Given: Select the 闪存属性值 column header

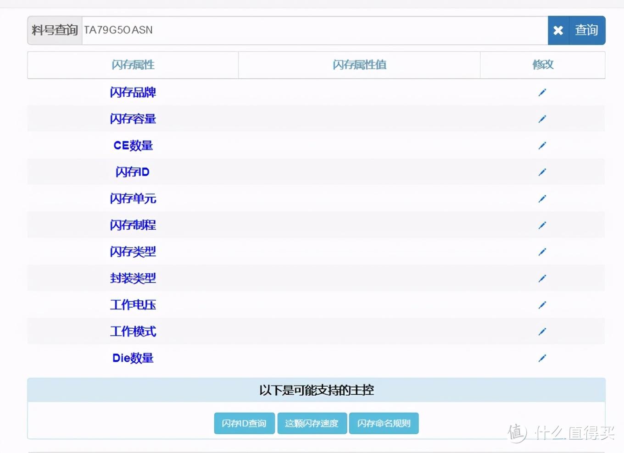Looking at the screenshot, I should (x=359, y=65).
